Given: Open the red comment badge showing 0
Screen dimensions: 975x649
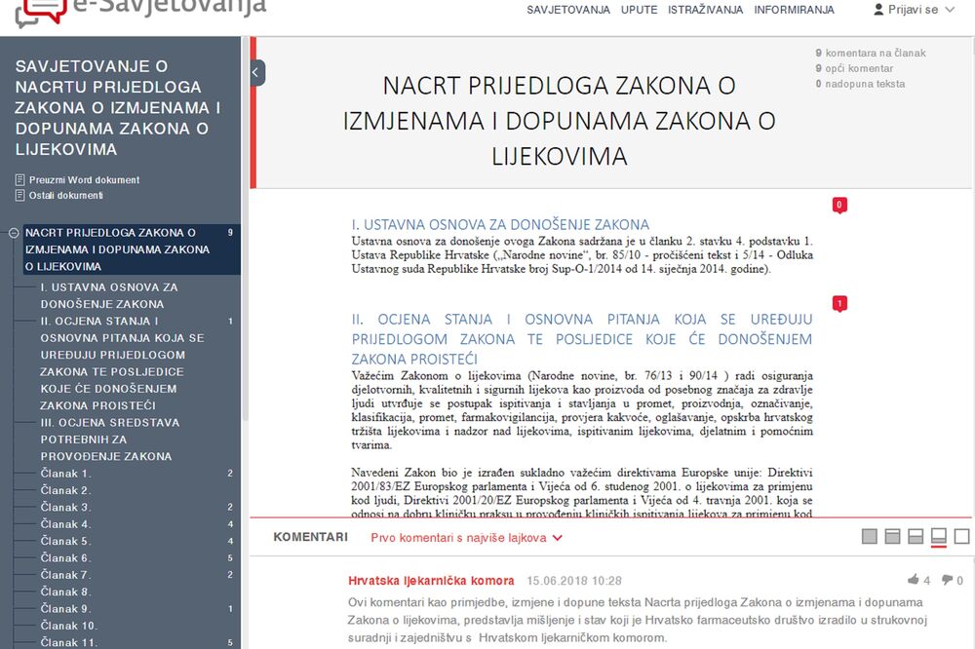Looking at the screenshot, I should pyautogui.click(x=839, y=205).
